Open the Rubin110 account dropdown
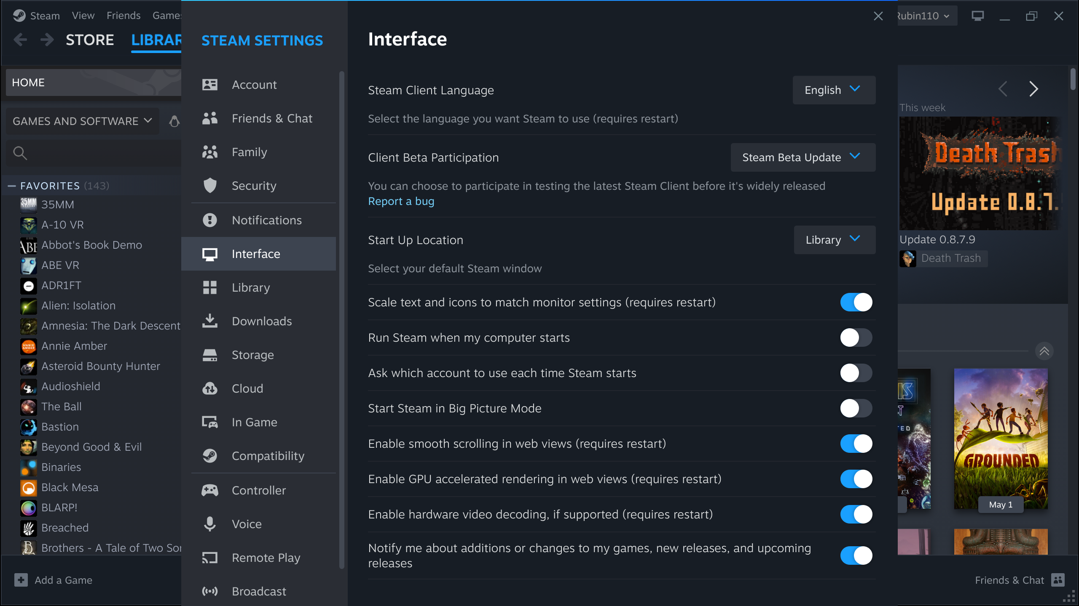Image resolution: width=1079 pixels, height=606 pixels. (x=926, y=16)
